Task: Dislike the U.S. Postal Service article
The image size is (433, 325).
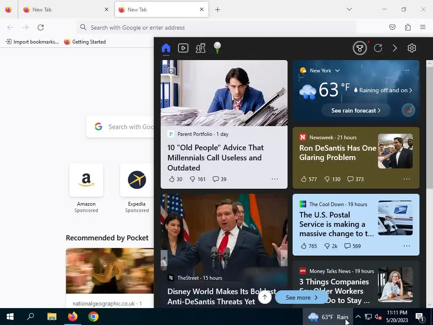Action: click(331, 246)
